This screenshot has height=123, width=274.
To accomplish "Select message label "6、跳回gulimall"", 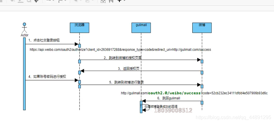I will click(x=169, y=98).
